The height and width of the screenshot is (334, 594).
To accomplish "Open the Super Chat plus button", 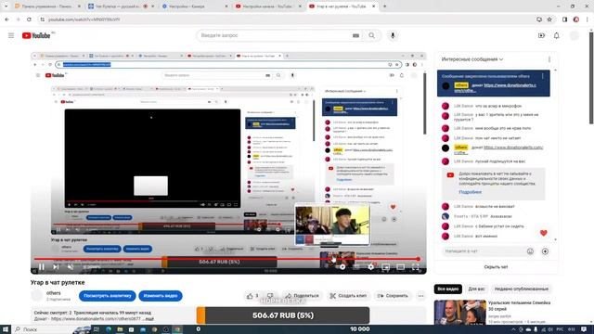I will [x=545, y=251].
